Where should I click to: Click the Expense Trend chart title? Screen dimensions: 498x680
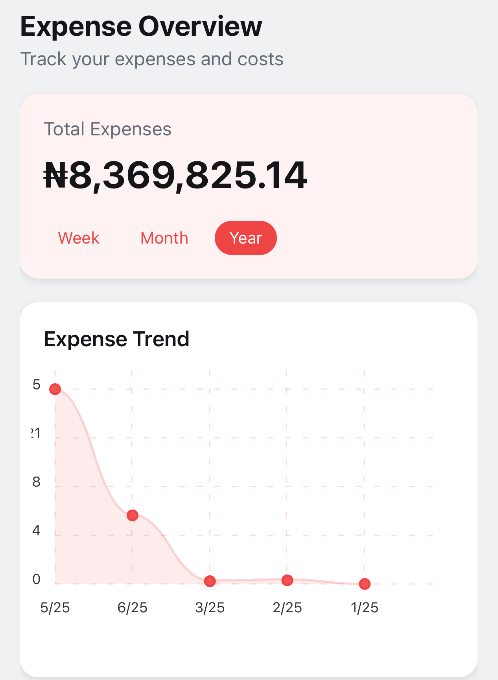[116, 339]
